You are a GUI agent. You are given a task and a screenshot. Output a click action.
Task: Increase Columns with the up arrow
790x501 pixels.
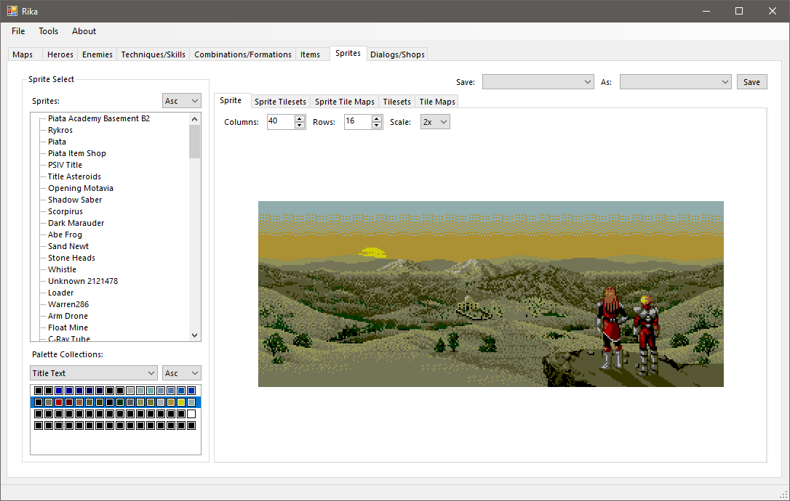click(299, 118)
